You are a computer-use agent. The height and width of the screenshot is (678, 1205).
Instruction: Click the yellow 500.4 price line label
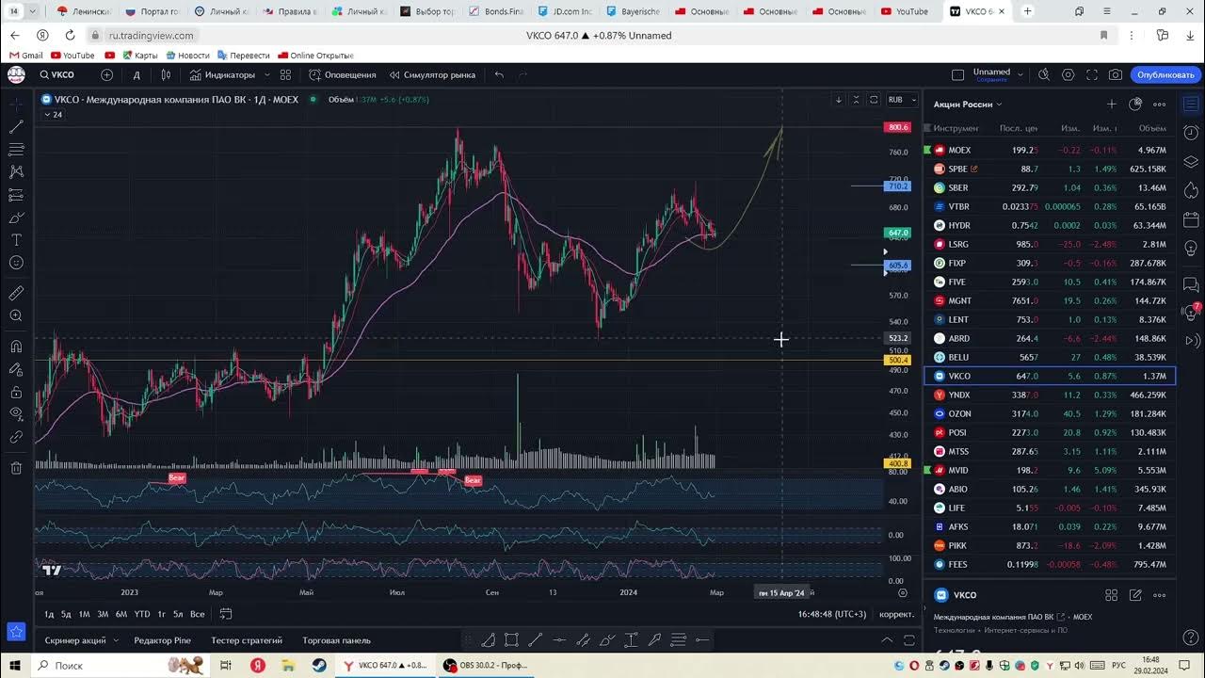(897, 360)
